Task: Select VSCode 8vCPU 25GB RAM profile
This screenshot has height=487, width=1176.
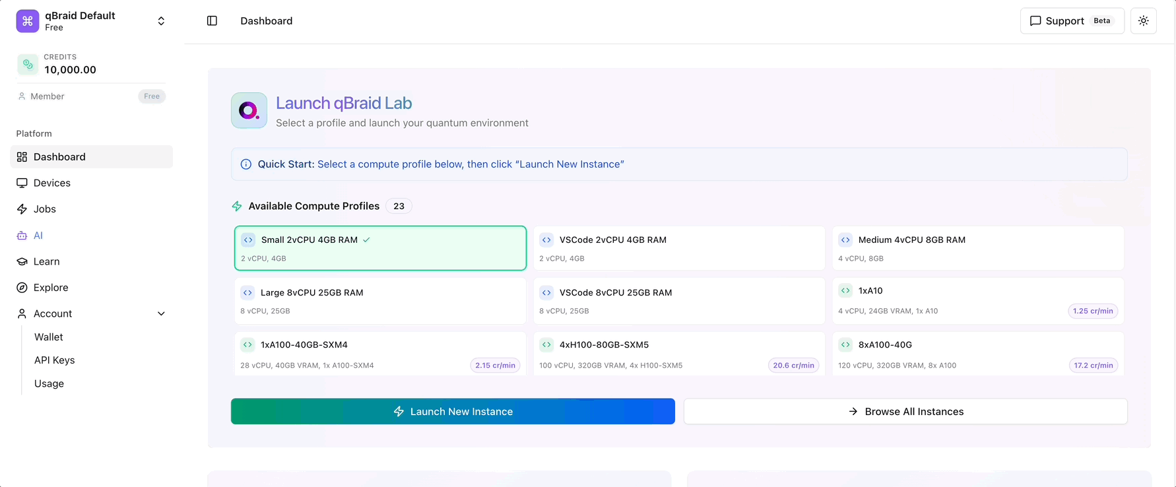Action: pos(679,301)
